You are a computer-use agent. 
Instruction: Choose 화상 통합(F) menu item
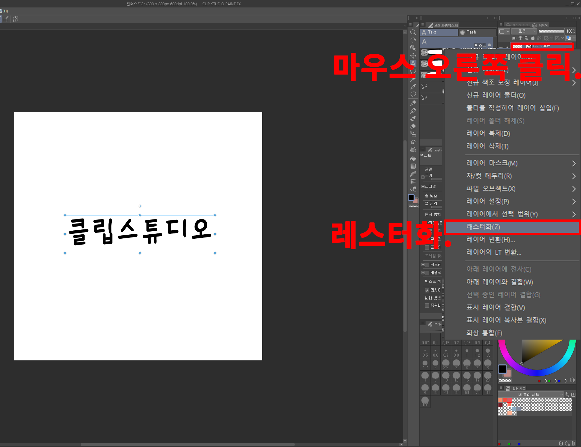pos(512,333)
